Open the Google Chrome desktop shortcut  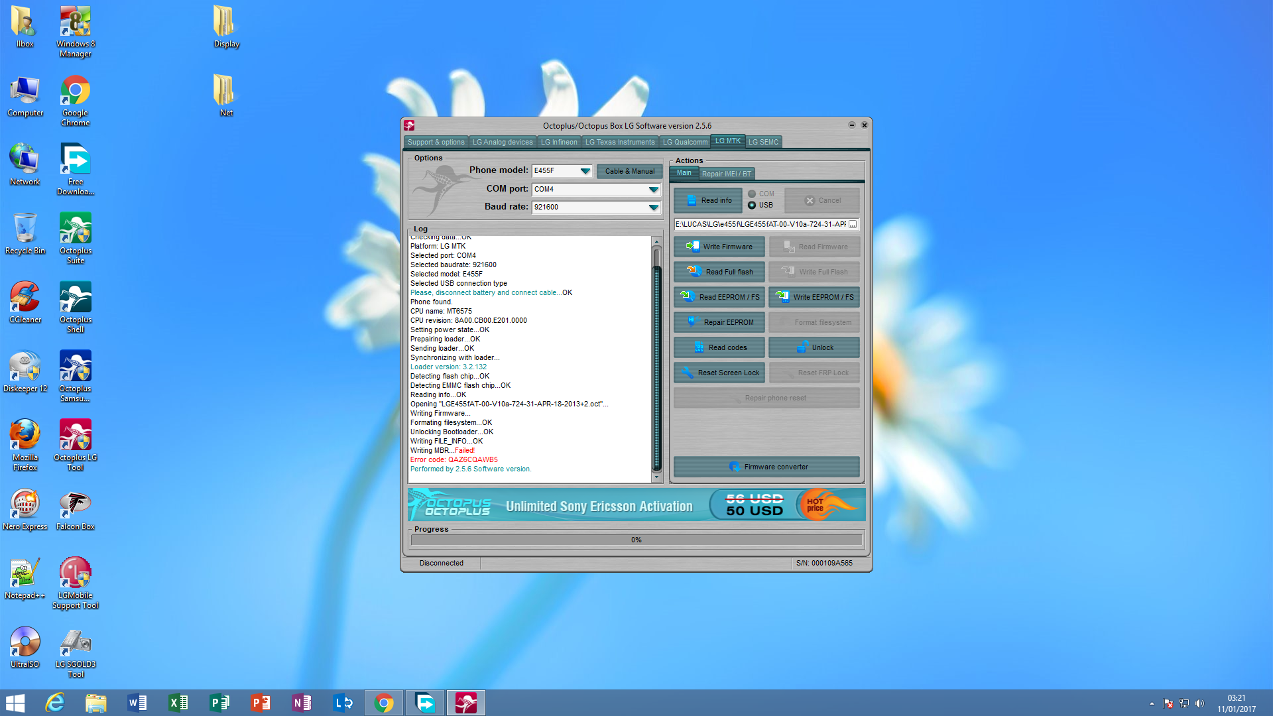tap(75, 99)
